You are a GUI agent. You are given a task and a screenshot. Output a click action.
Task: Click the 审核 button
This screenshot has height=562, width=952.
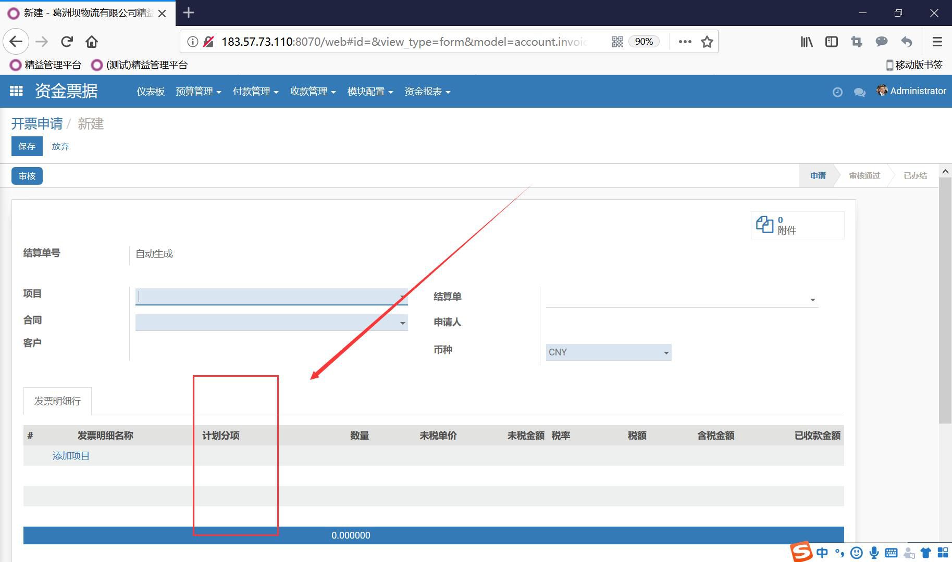tap(27, 176)
